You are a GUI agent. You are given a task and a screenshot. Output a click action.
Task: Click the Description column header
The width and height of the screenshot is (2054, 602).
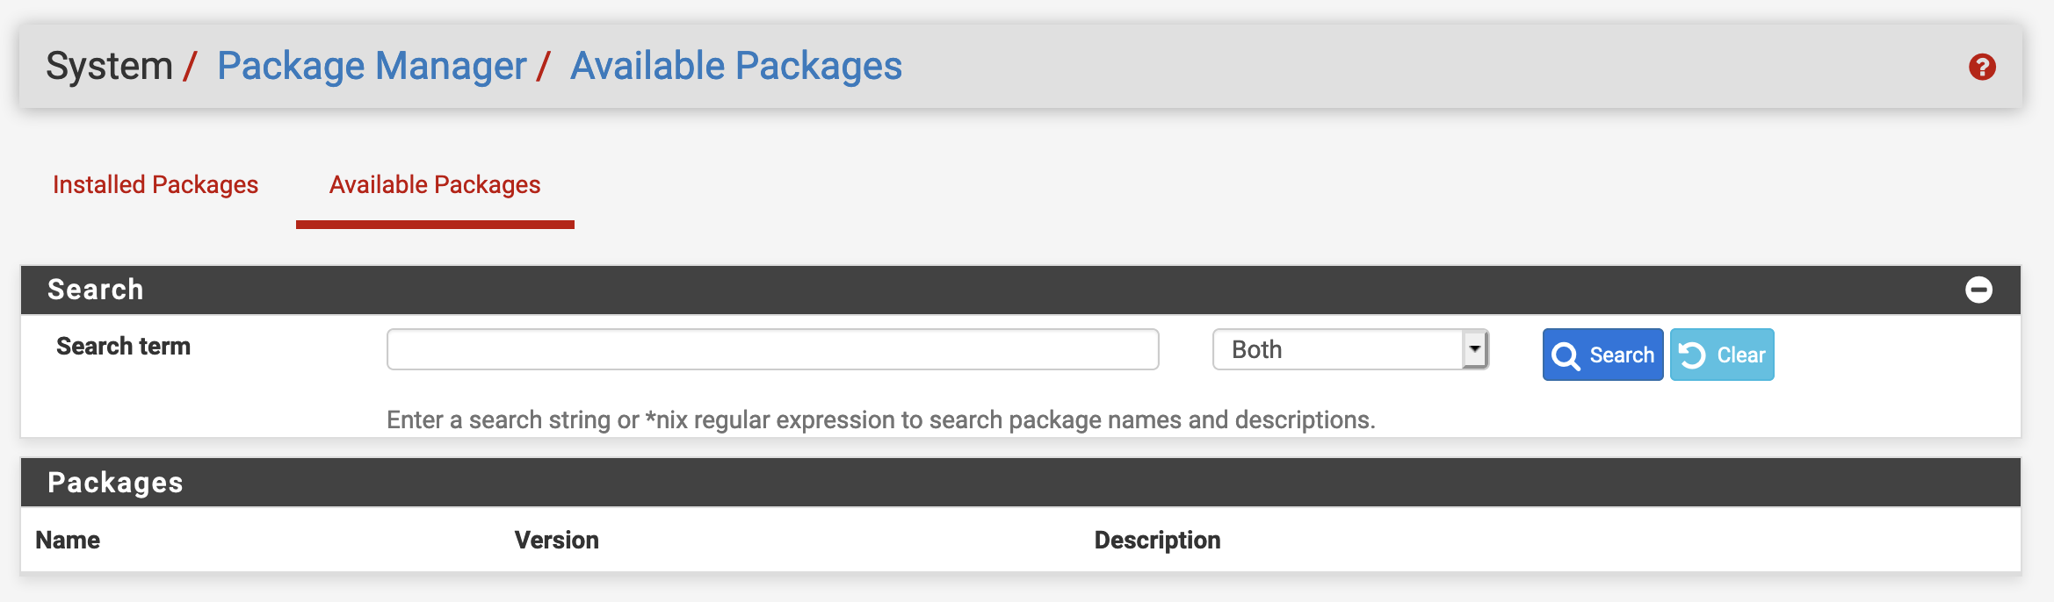(1157, 540)
